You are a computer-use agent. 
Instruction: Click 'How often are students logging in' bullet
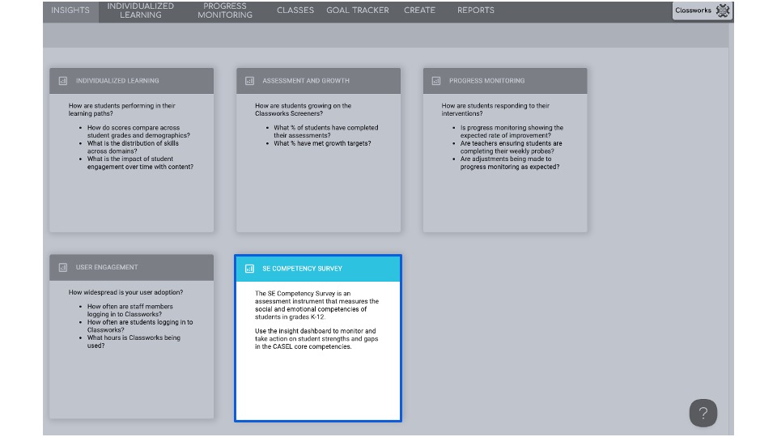pyautogui.click(x=140, y=326)
